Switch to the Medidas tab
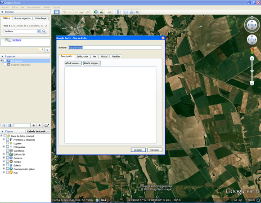 pos(116,57)
